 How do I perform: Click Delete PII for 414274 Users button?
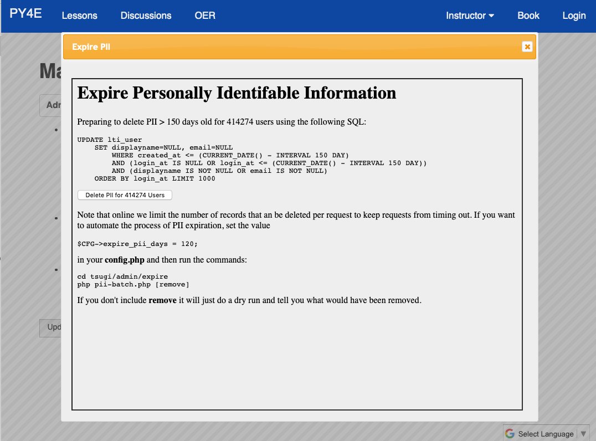125,195
